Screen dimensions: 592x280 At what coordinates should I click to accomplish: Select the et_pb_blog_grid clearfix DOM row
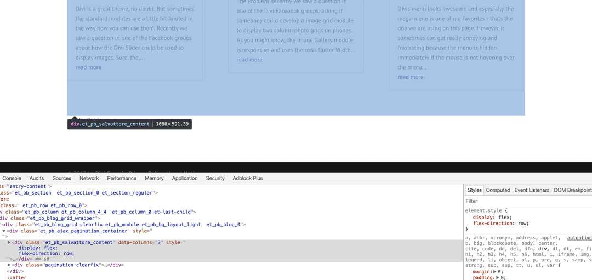(231, 225)
